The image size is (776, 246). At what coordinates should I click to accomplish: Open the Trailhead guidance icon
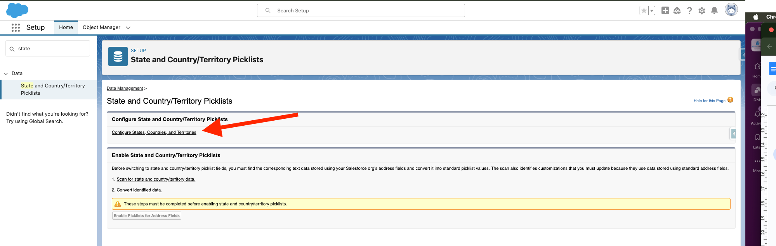(x=677, y=11)
